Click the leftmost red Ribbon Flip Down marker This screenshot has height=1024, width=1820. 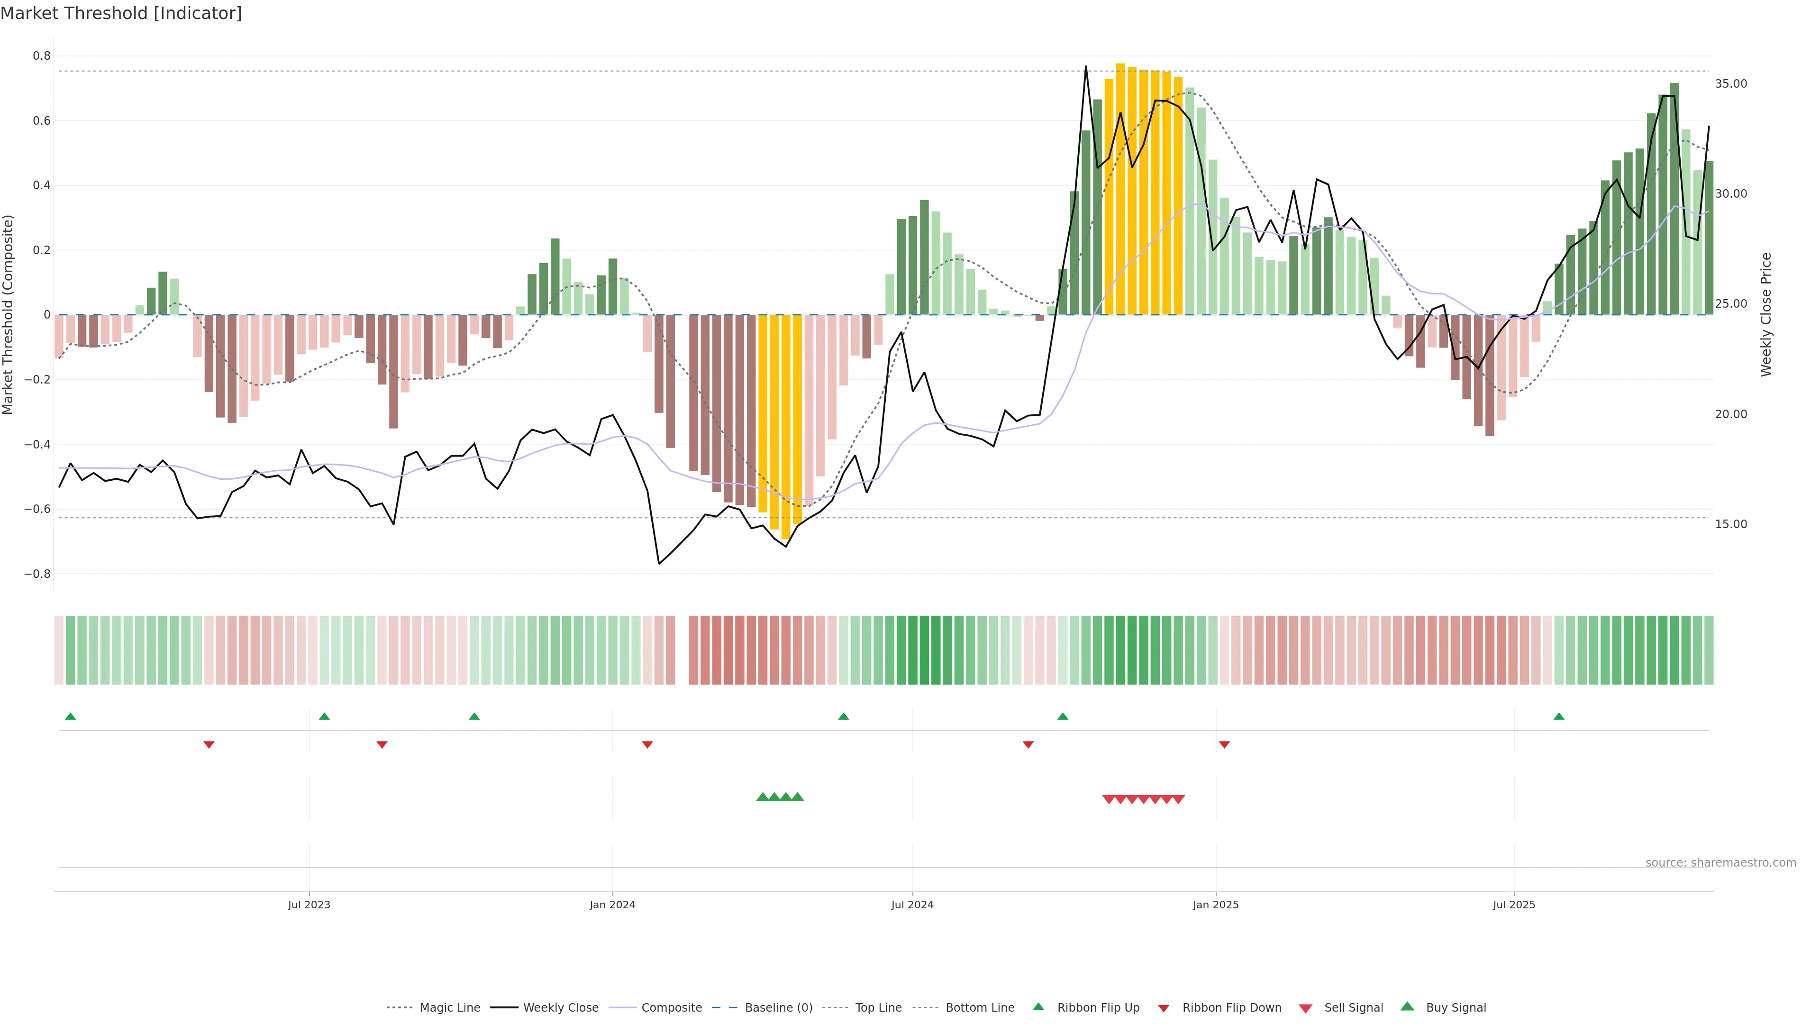209,744
